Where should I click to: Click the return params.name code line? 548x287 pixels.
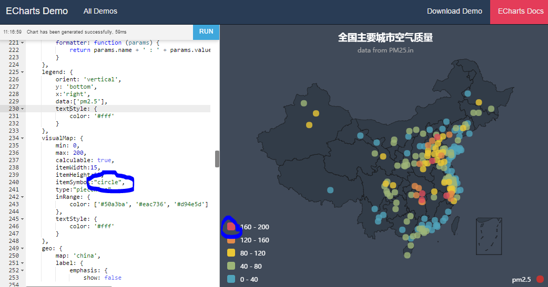140,50
